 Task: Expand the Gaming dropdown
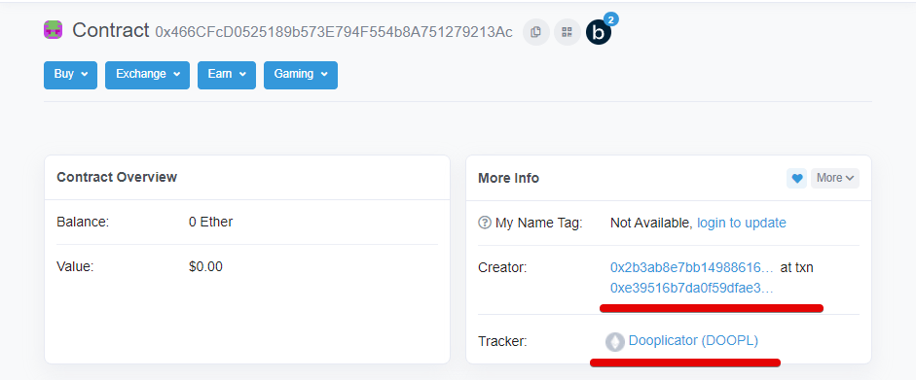[300, 75]
